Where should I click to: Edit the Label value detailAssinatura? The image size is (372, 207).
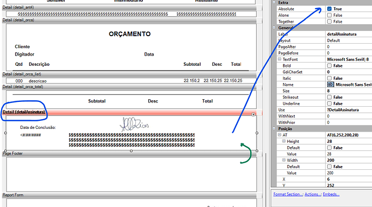349,34
